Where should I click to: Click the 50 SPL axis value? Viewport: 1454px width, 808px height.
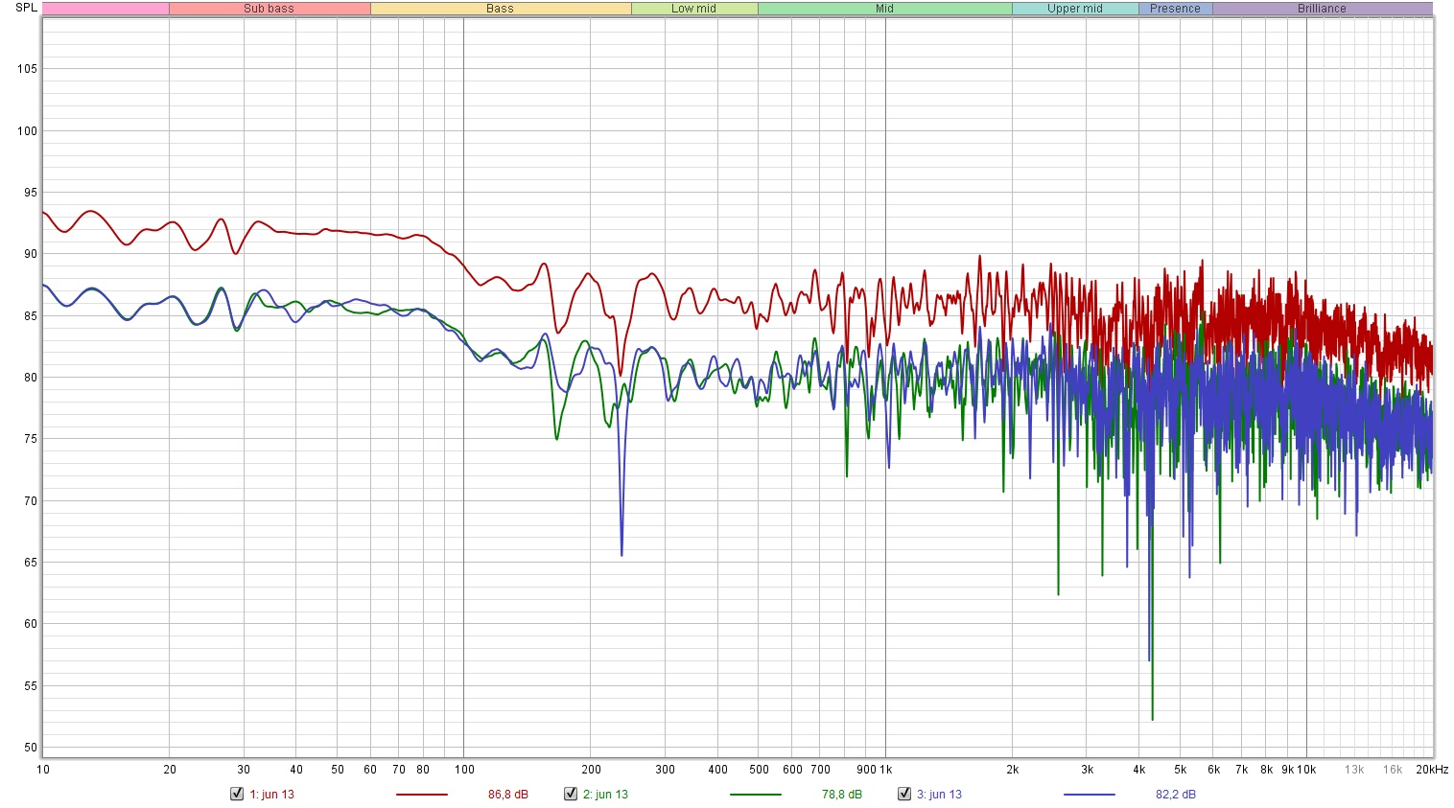31,748
